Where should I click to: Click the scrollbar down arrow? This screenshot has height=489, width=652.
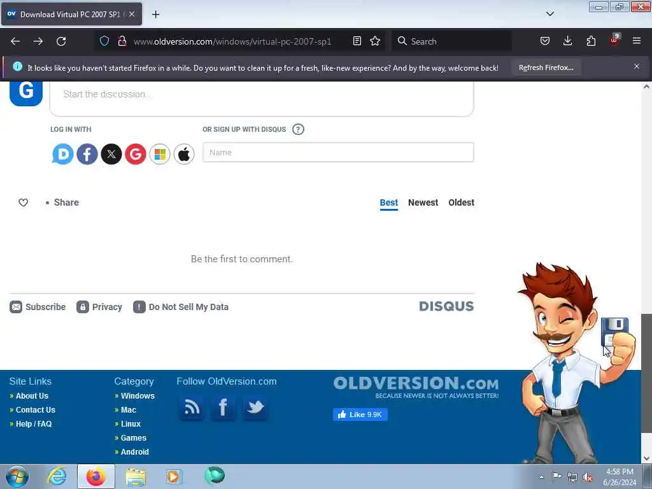point(646,458)
